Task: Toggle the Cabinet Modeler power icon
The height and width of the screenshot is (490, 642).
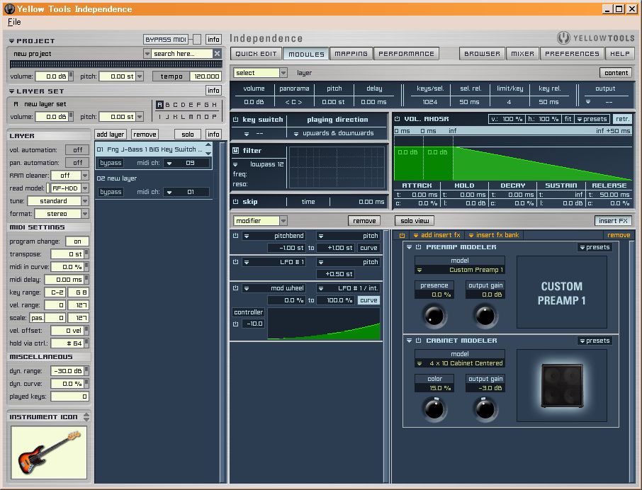Action: coord(419,341)
